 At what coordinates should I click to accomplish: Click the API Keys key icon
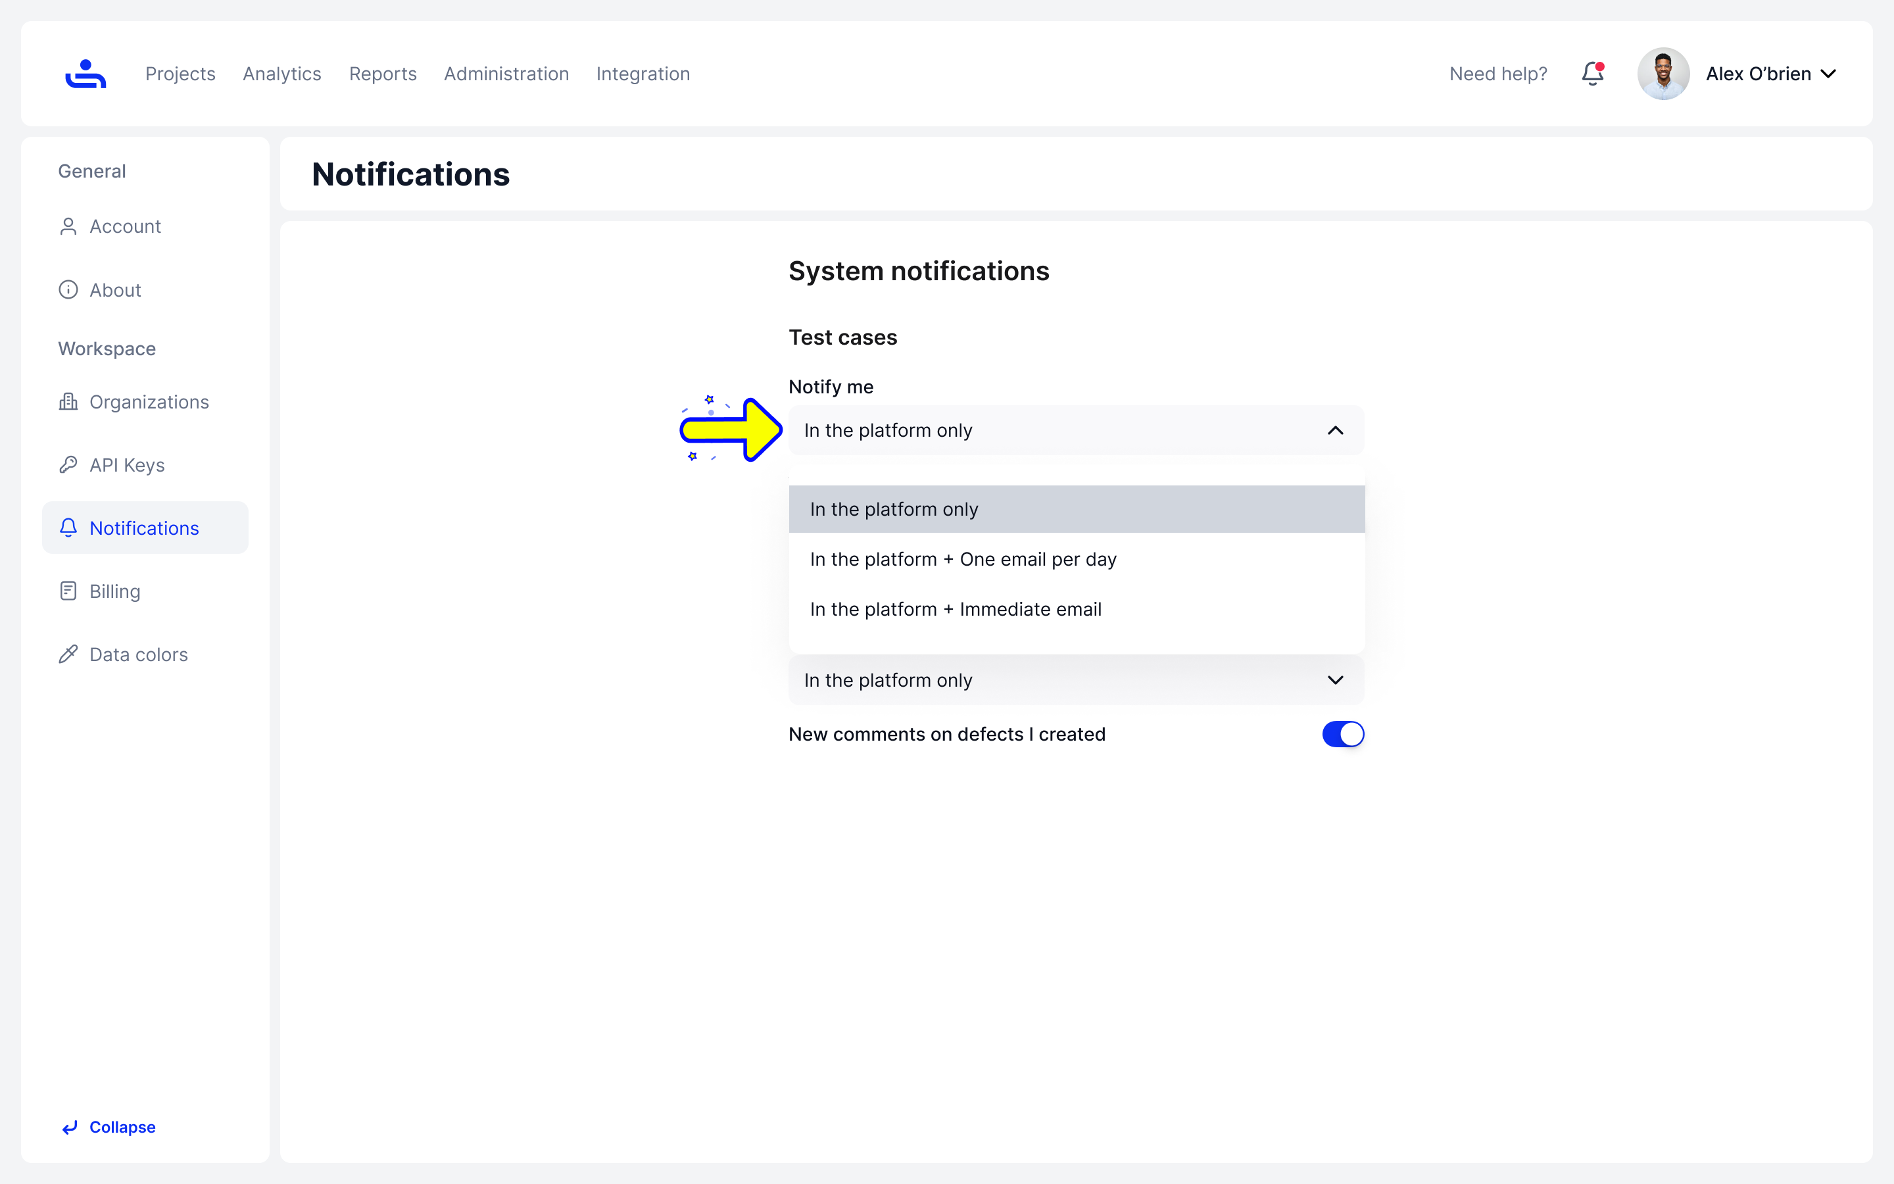(68, 465)
